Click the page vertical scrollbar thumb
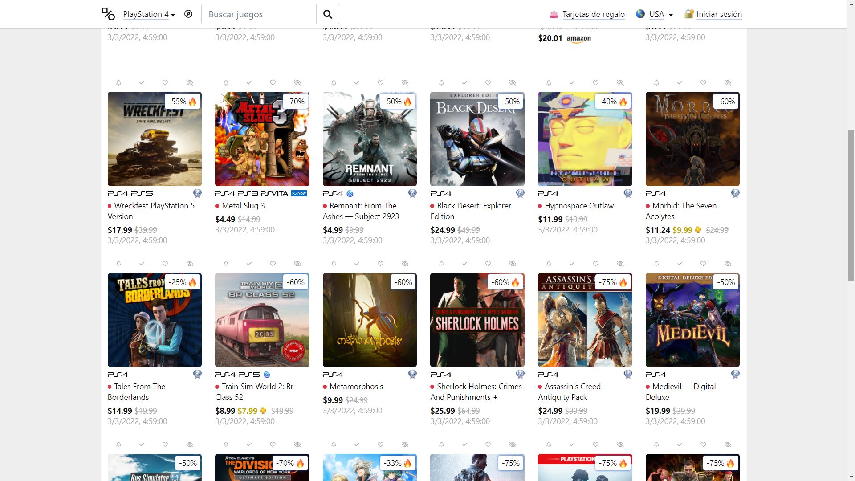Viewport: 855px width, 481px height. (x=851, y=205)
